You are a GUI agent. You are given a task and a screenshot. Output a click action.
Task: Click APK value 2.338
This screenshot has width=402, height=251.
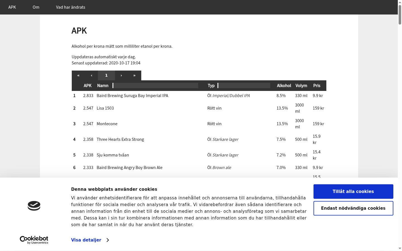coord(88,155)
